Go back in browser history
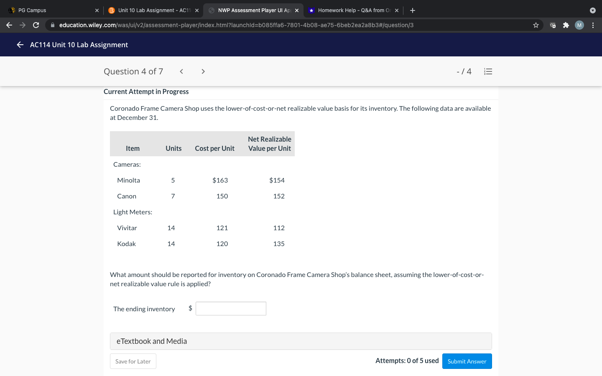Image resolution: width=602 pixels, height=376 pixels. [x=9, y=25]
